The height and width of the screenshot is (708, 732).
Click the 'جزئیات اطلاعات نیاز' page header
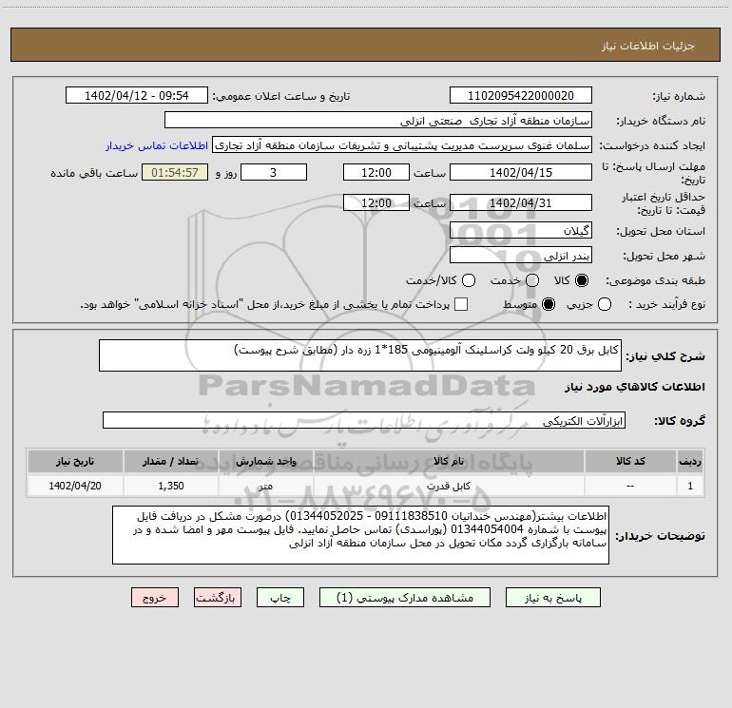click(648, 46)
